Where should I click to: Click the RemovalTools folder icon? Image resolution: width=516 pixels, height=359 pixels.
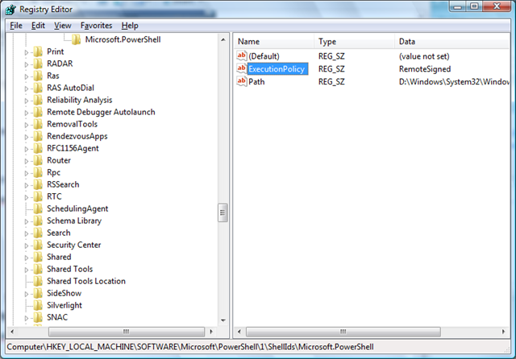38,124
